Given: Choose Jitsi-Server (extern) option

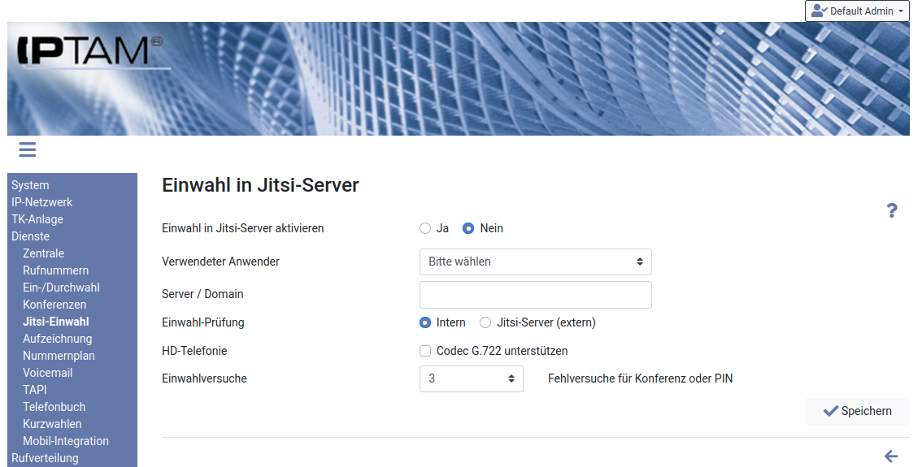Looking at the screenshot, I should [485, 322].
